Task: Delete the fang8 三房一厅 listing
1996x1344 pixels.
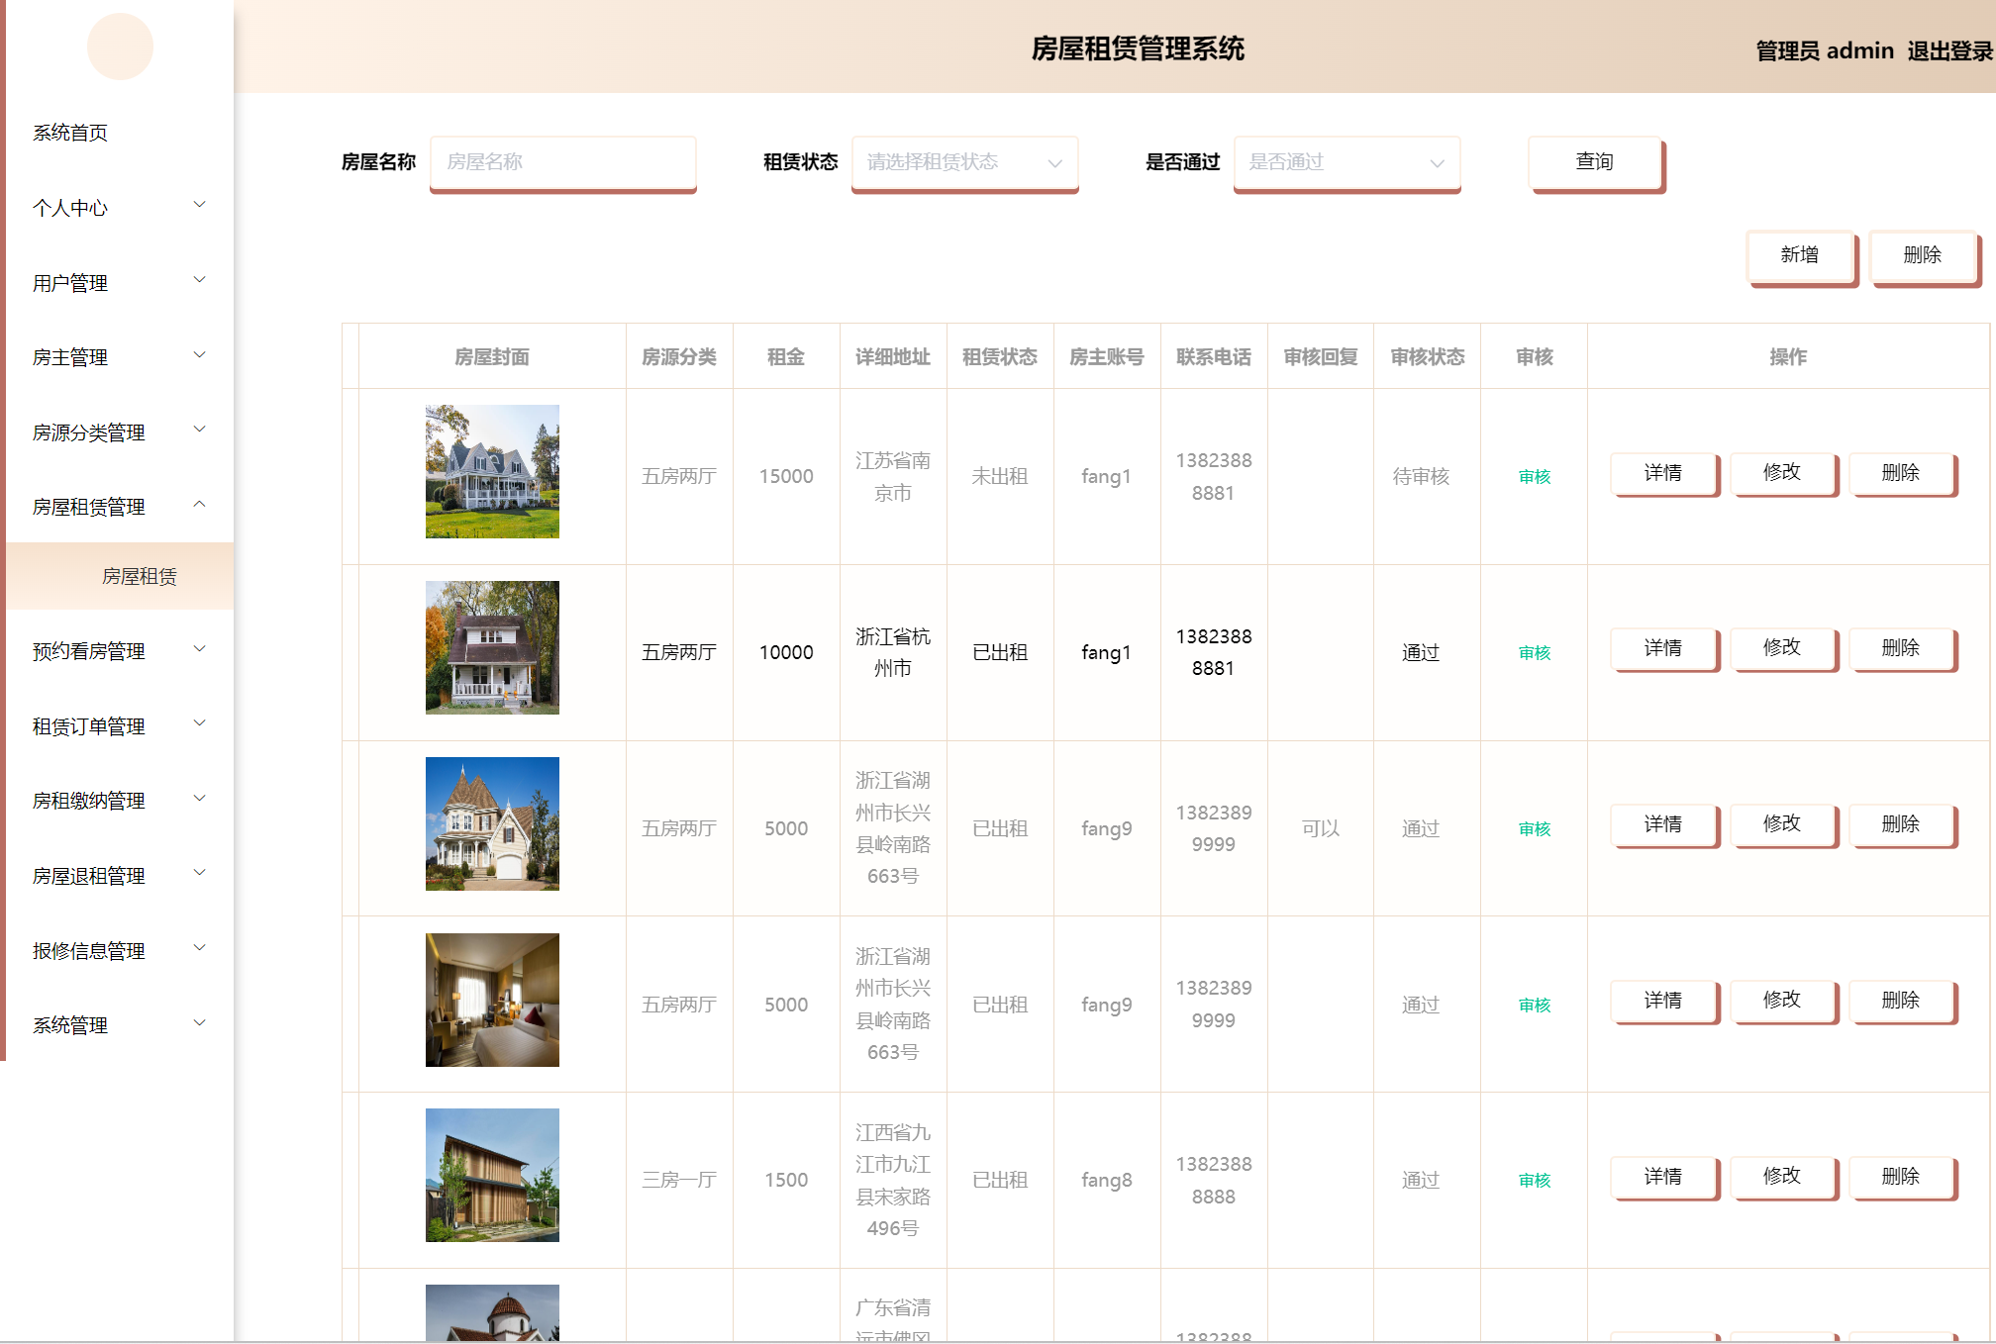Action: click(x=1900, y=1177)
